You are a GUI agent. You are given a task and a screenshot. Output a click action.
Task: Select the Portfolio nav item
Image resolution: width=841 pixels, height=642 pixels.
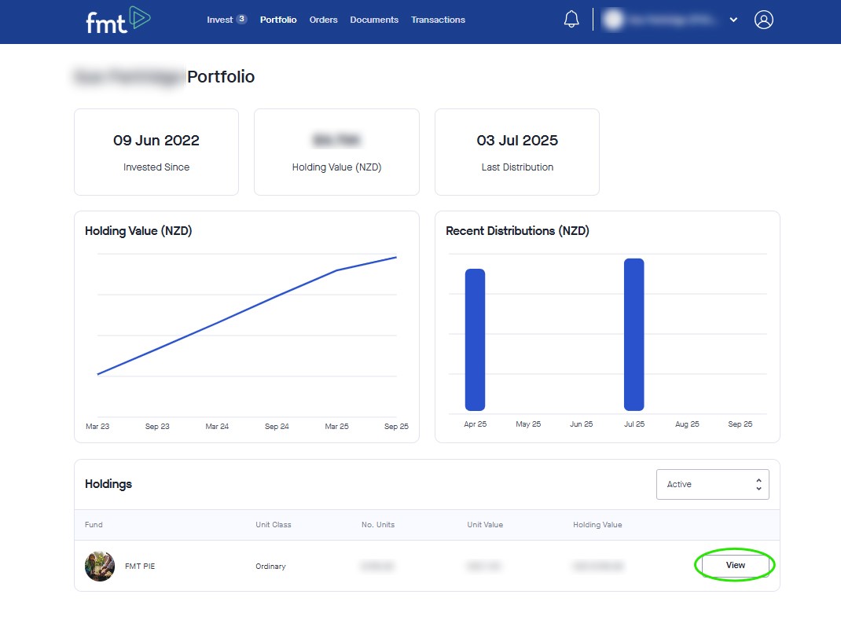point(278,20)
